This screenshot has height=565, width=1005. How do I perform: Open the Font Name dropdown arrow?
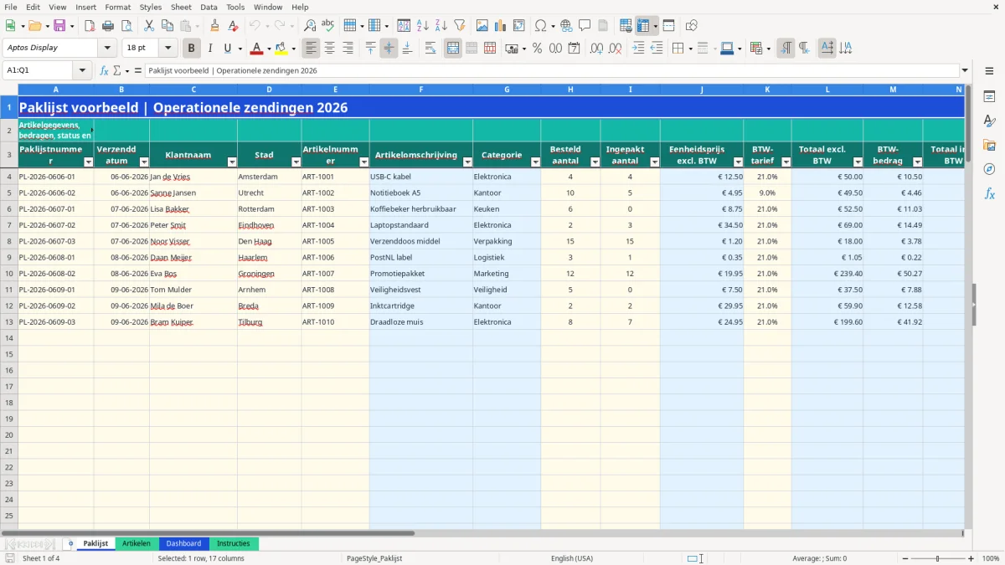tap(106, 49)
